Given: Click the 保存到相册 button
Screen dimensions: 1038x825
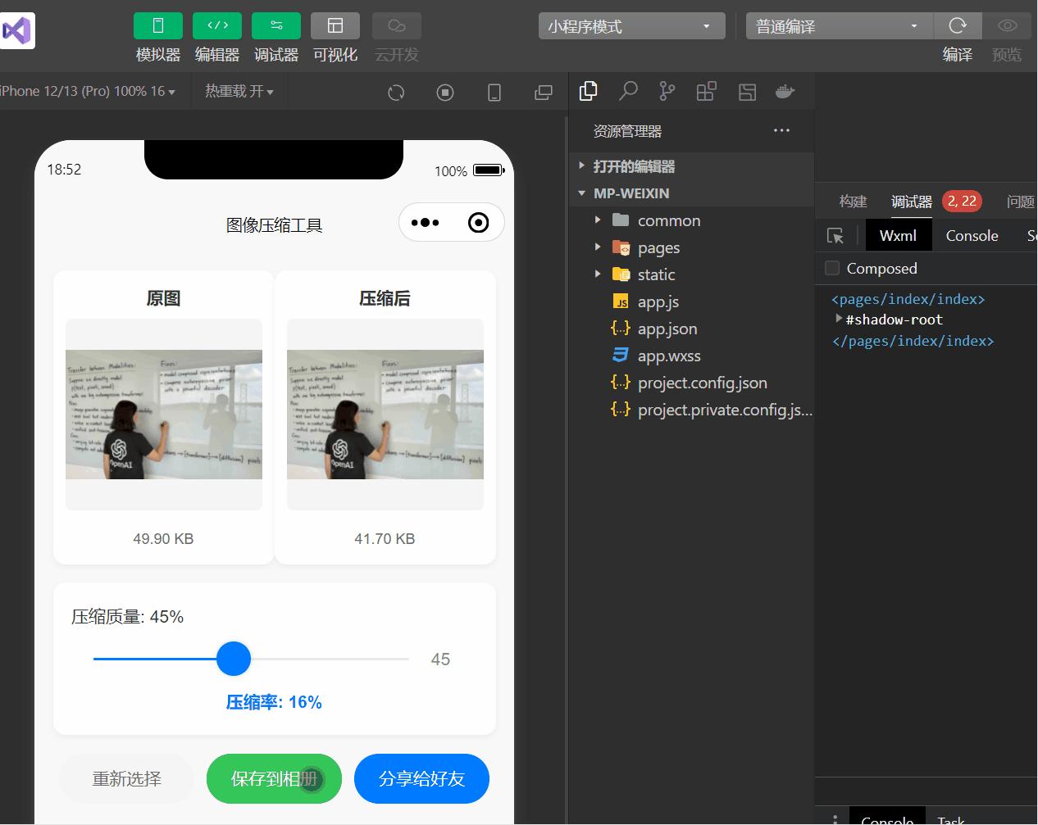Looking at the screenshot, I should tap(274, 779).
